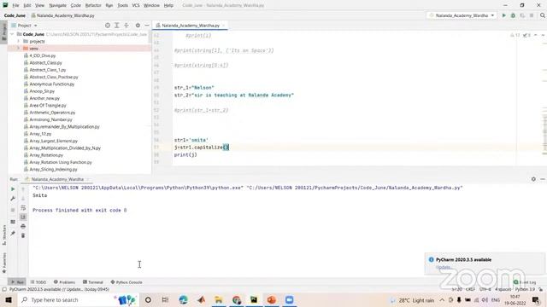The width and height of the screenshot is (547, 307).
Task: Open File Explorer from the taskbar
Action: (219, 299)
